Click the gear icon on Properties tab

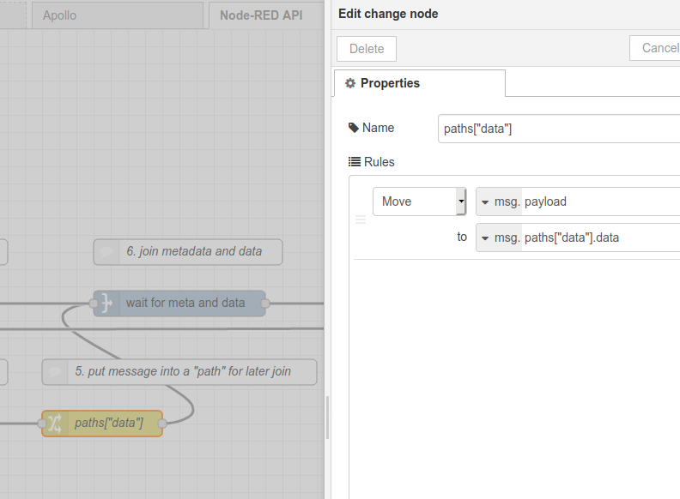tap(350, 83)
